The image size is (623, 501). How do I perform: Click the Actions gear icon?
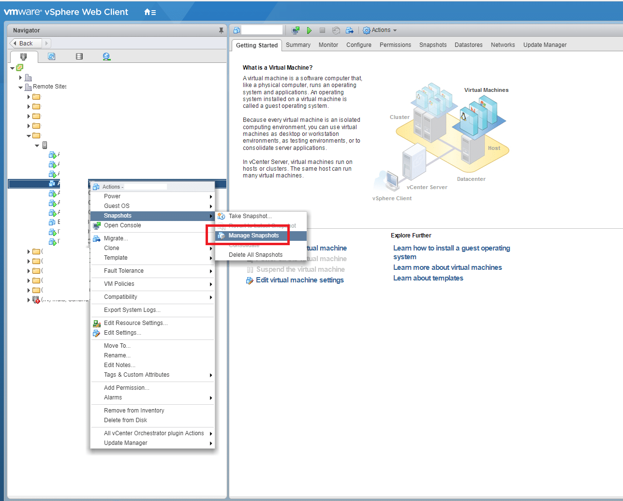pos(367,30)
